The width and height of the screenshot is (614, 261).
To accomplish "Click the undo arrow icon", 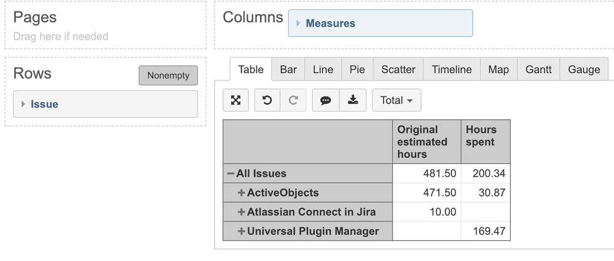I will point(267,100).
